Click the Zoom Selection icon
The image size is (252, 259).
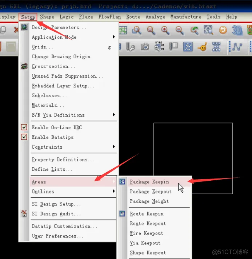click(x=208, y=30)
